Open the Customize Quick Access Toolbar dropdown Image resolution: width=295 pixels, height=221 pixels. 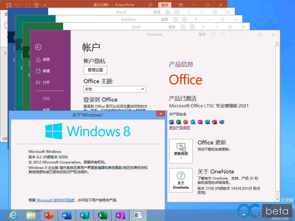[45, 5]
